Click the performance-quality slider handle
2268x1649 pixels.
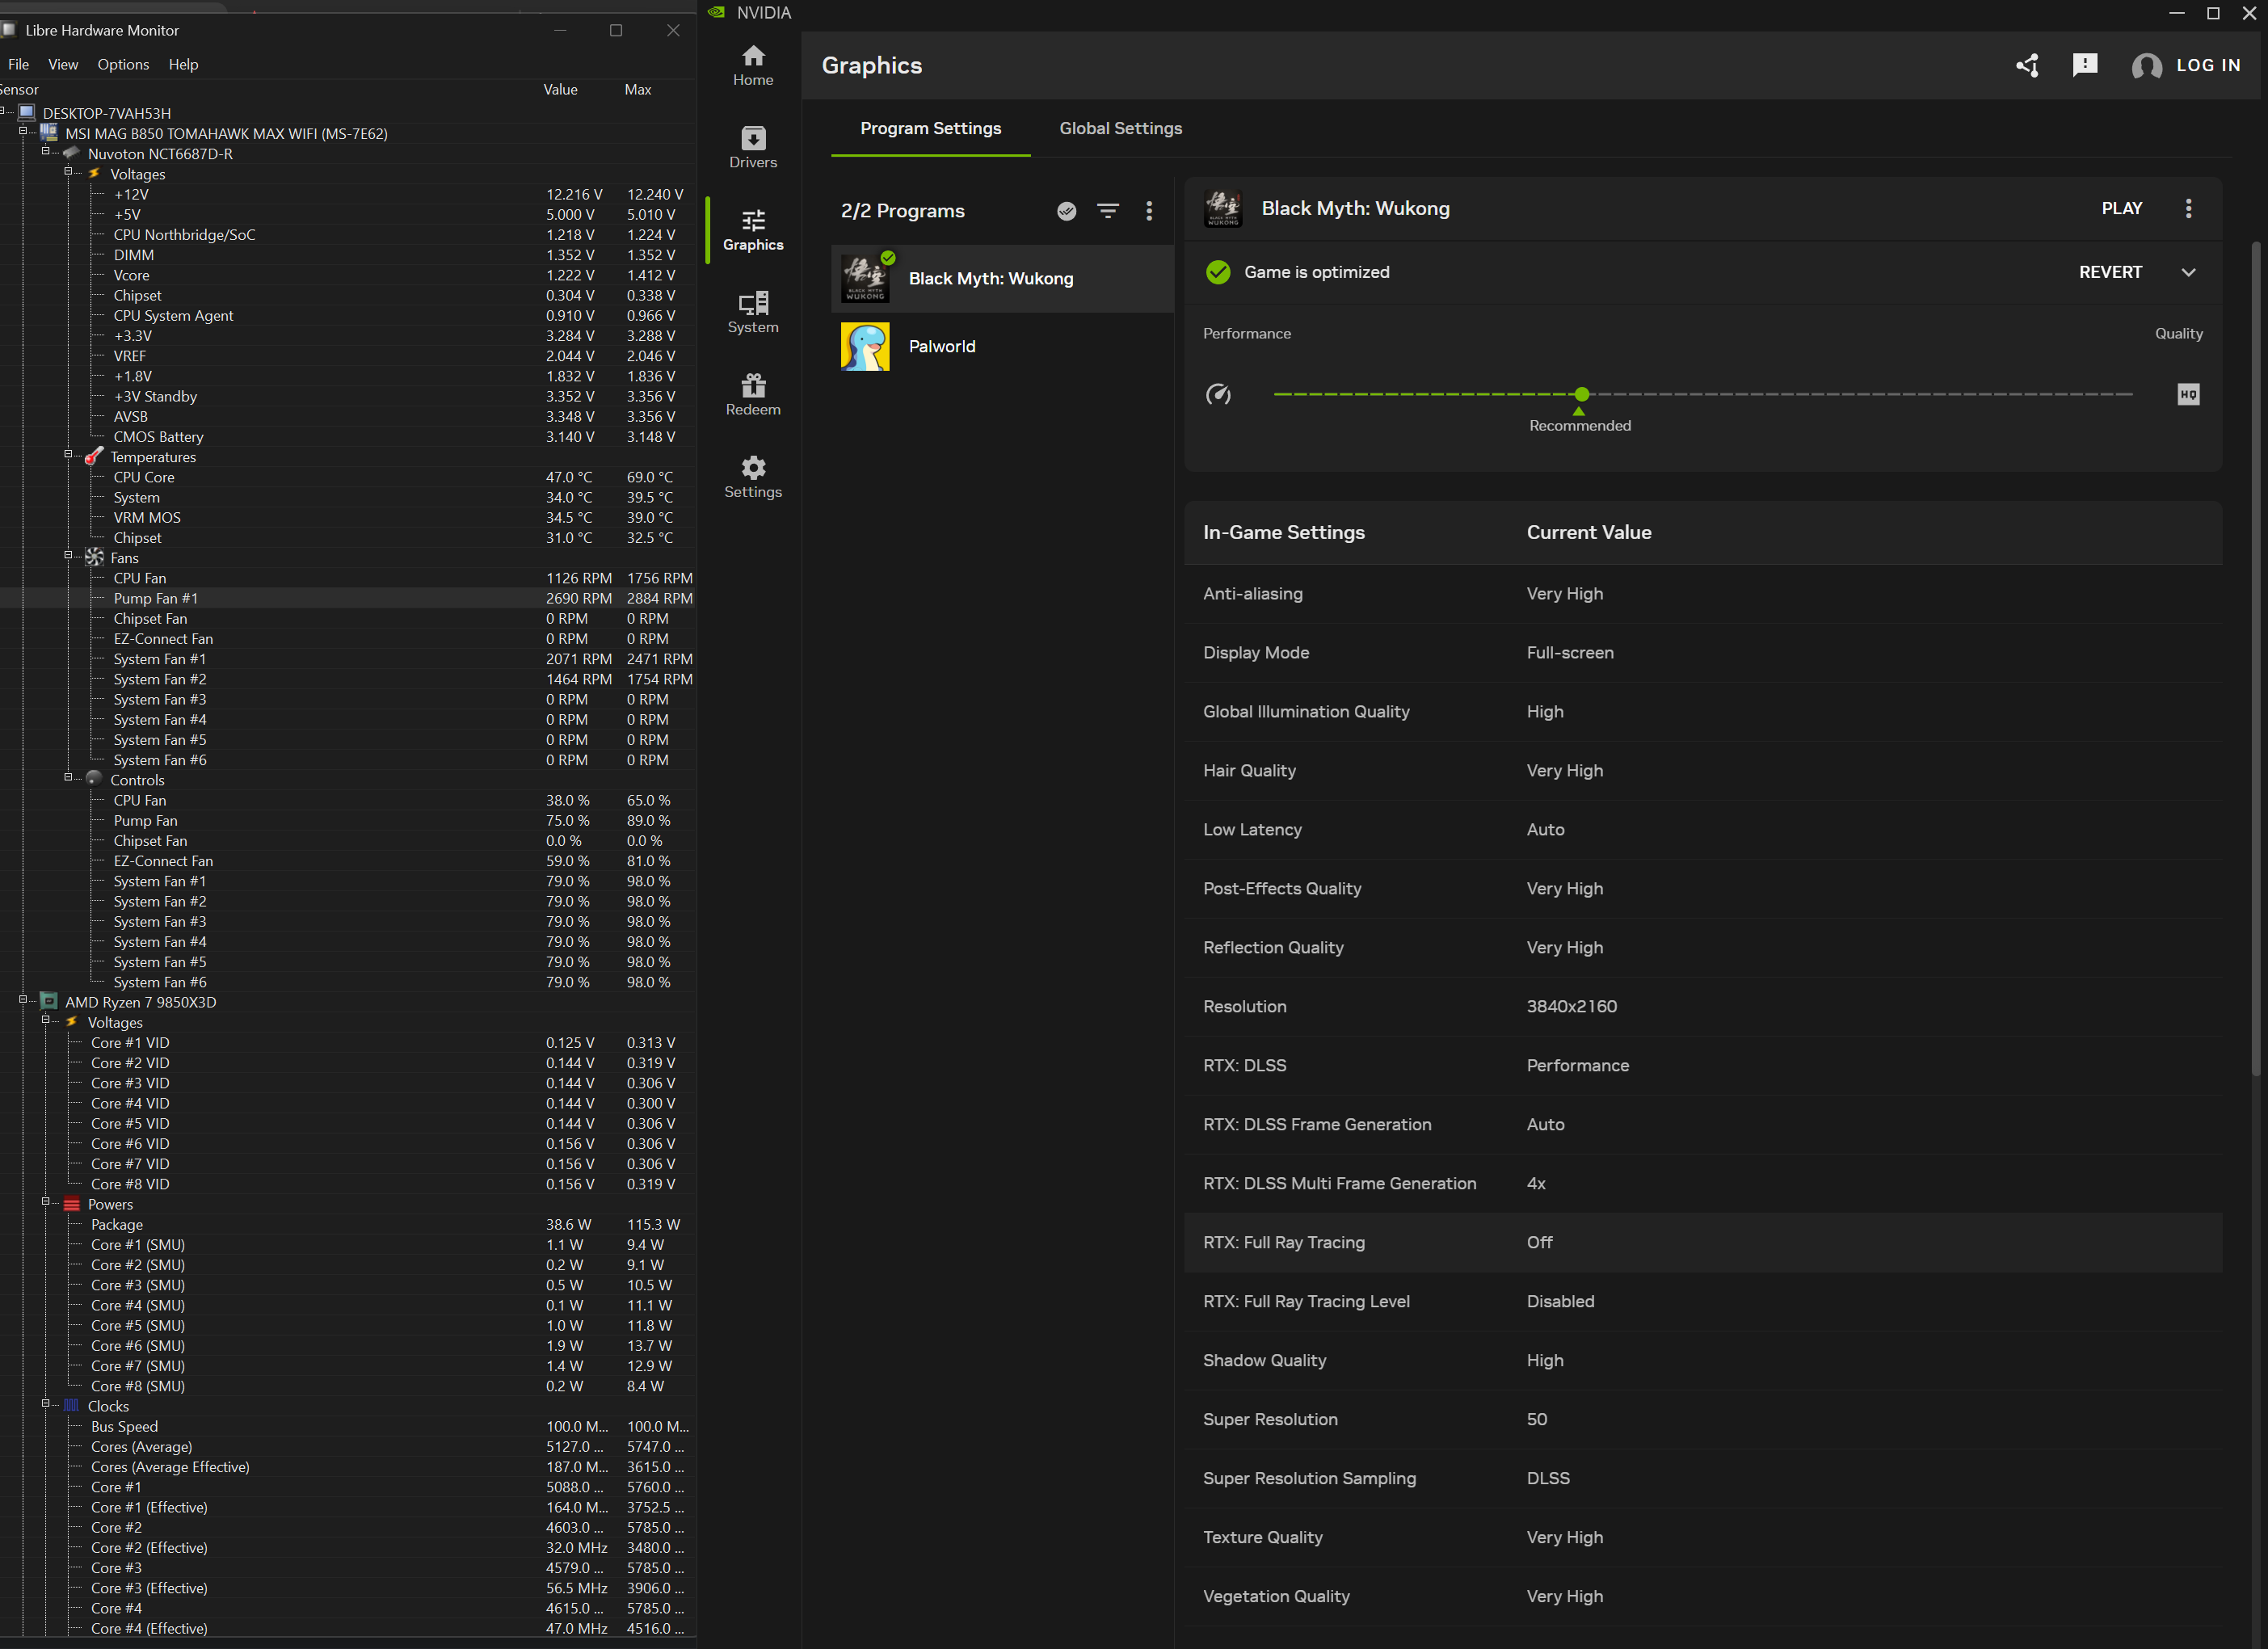[x=1581, y=394]
